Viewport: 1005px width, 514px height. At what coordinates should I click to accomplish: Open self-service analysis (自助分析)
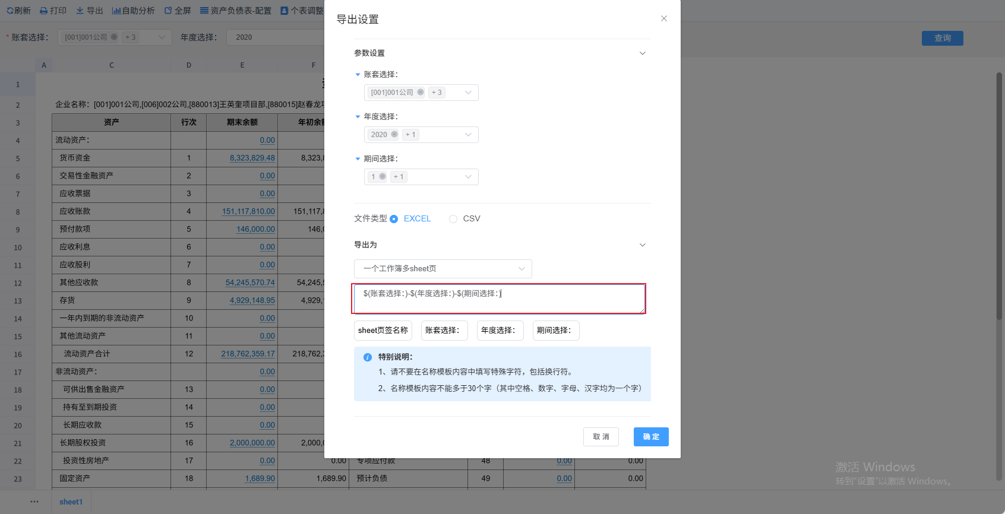coord(117,11)
